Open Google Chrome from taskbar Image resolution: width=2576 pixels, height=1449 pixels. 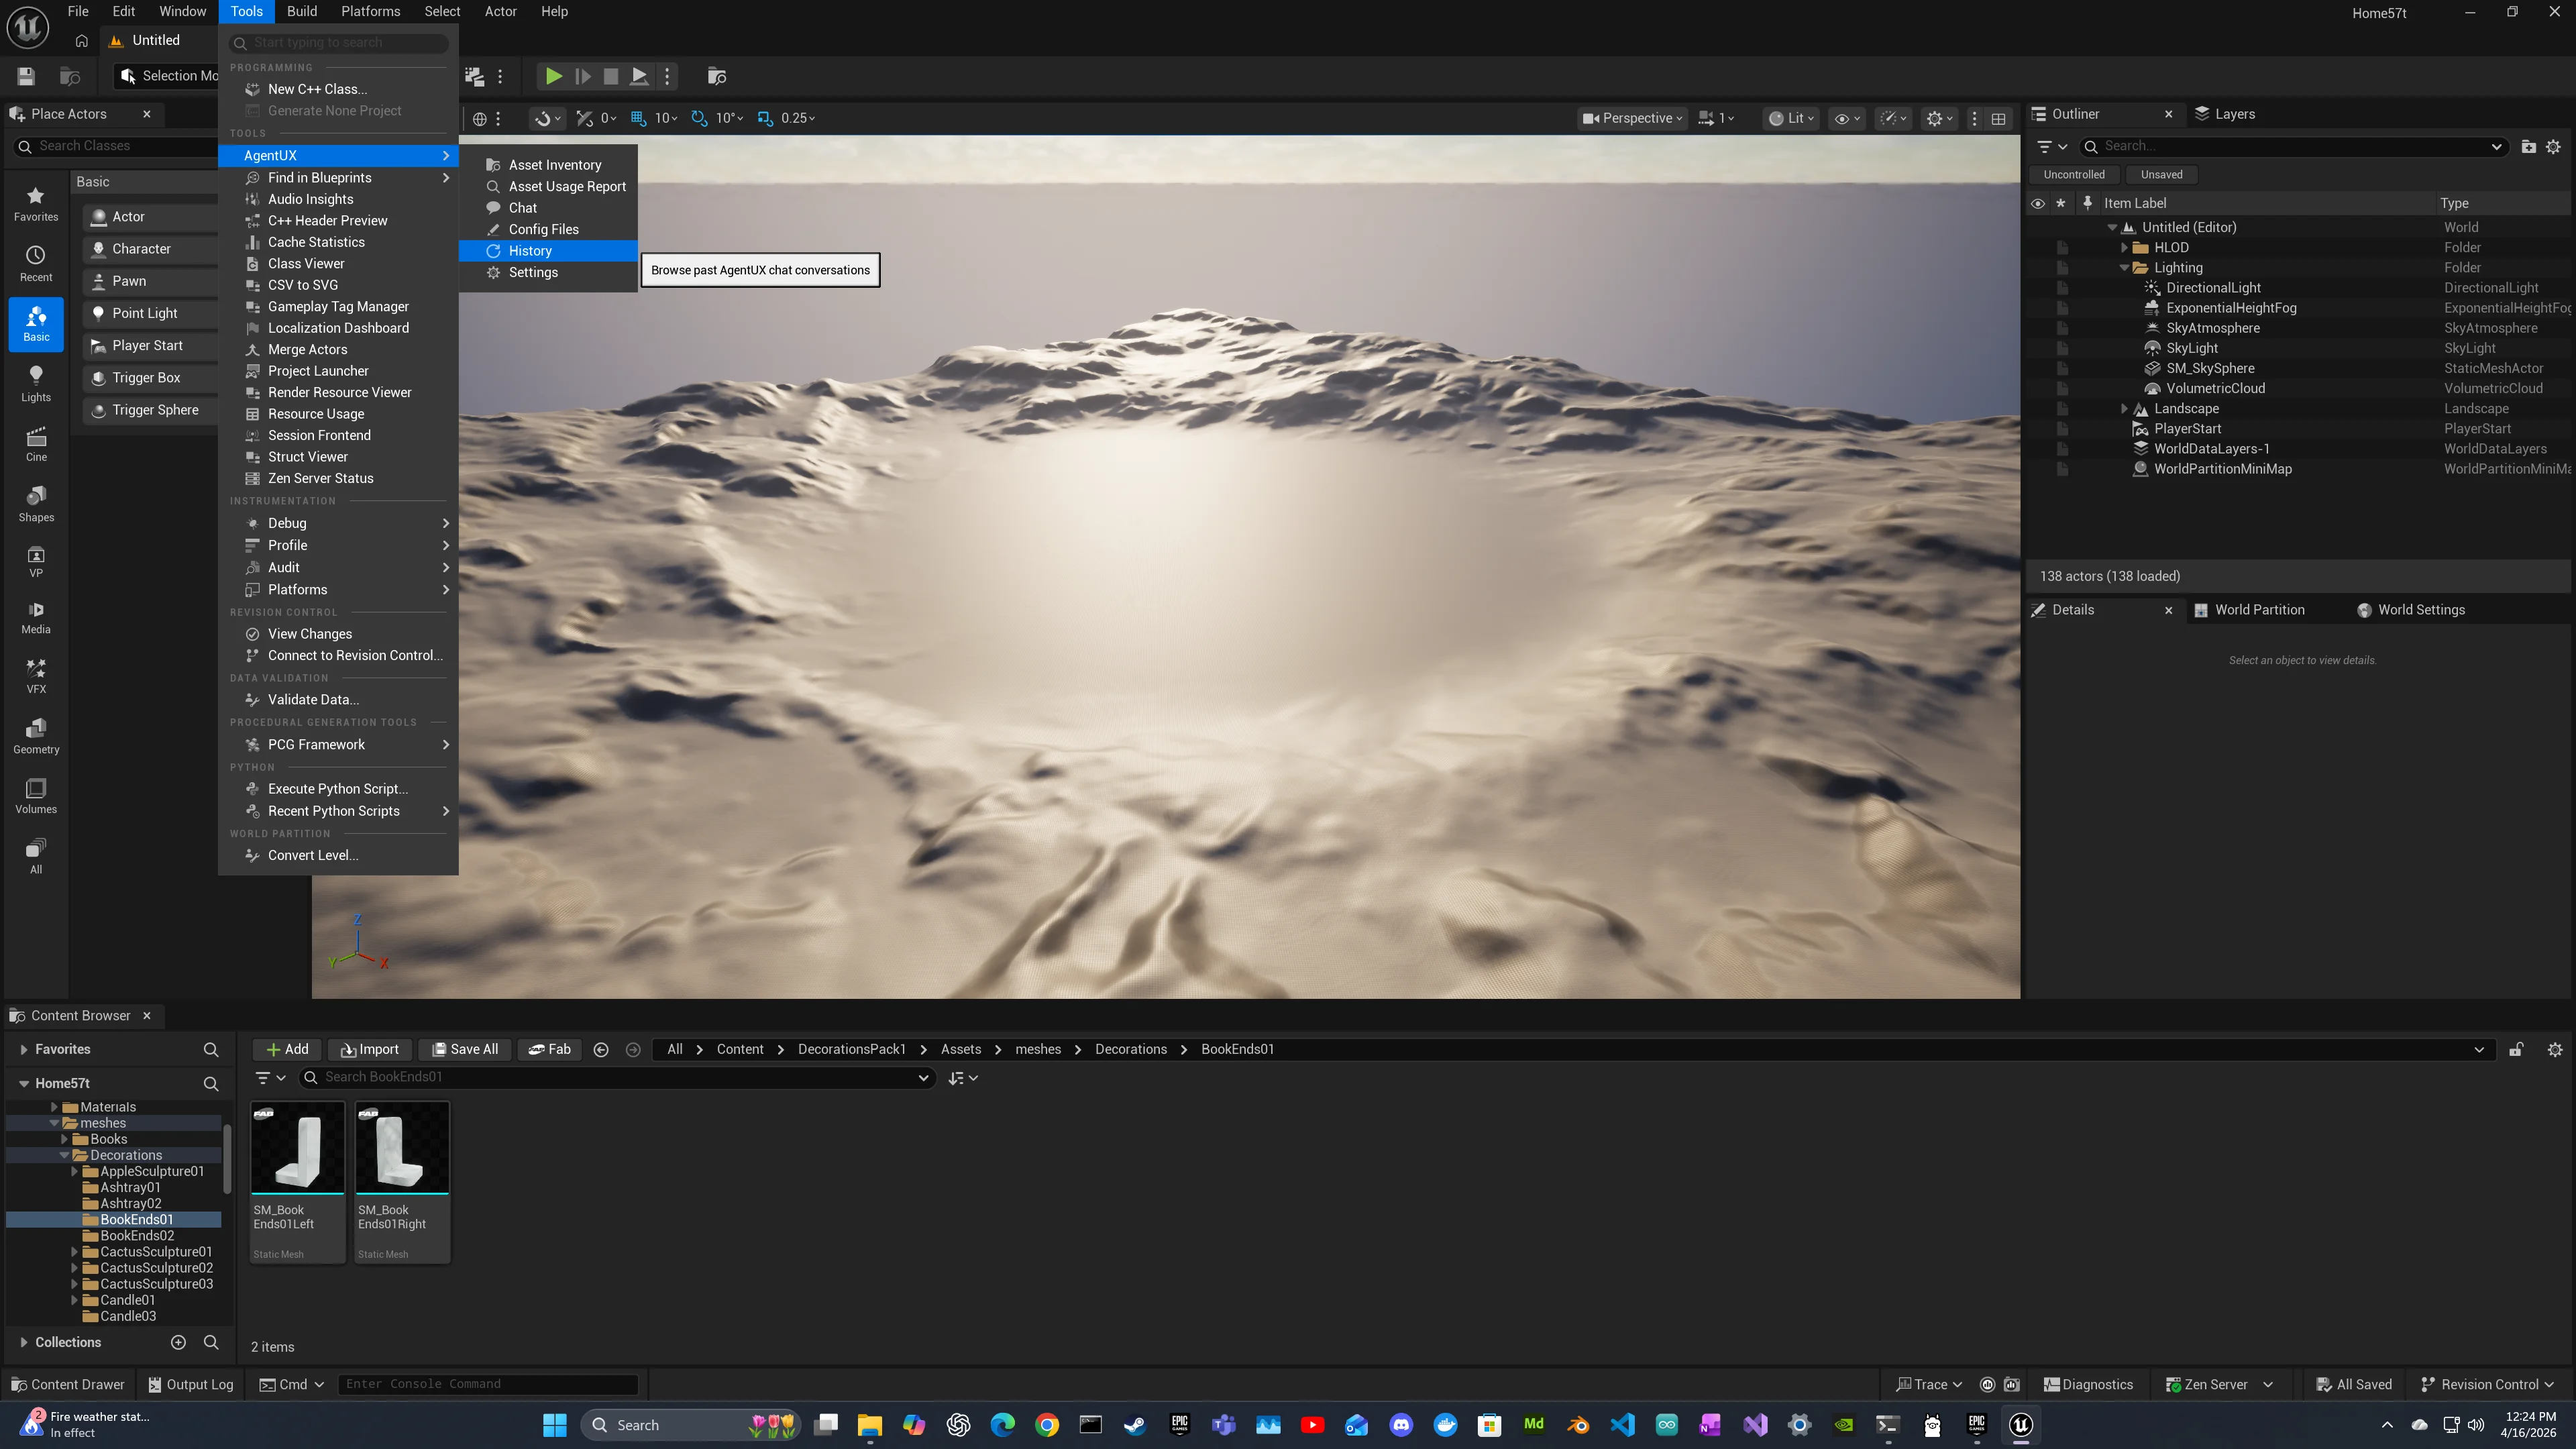(x=1047, y=1425)
